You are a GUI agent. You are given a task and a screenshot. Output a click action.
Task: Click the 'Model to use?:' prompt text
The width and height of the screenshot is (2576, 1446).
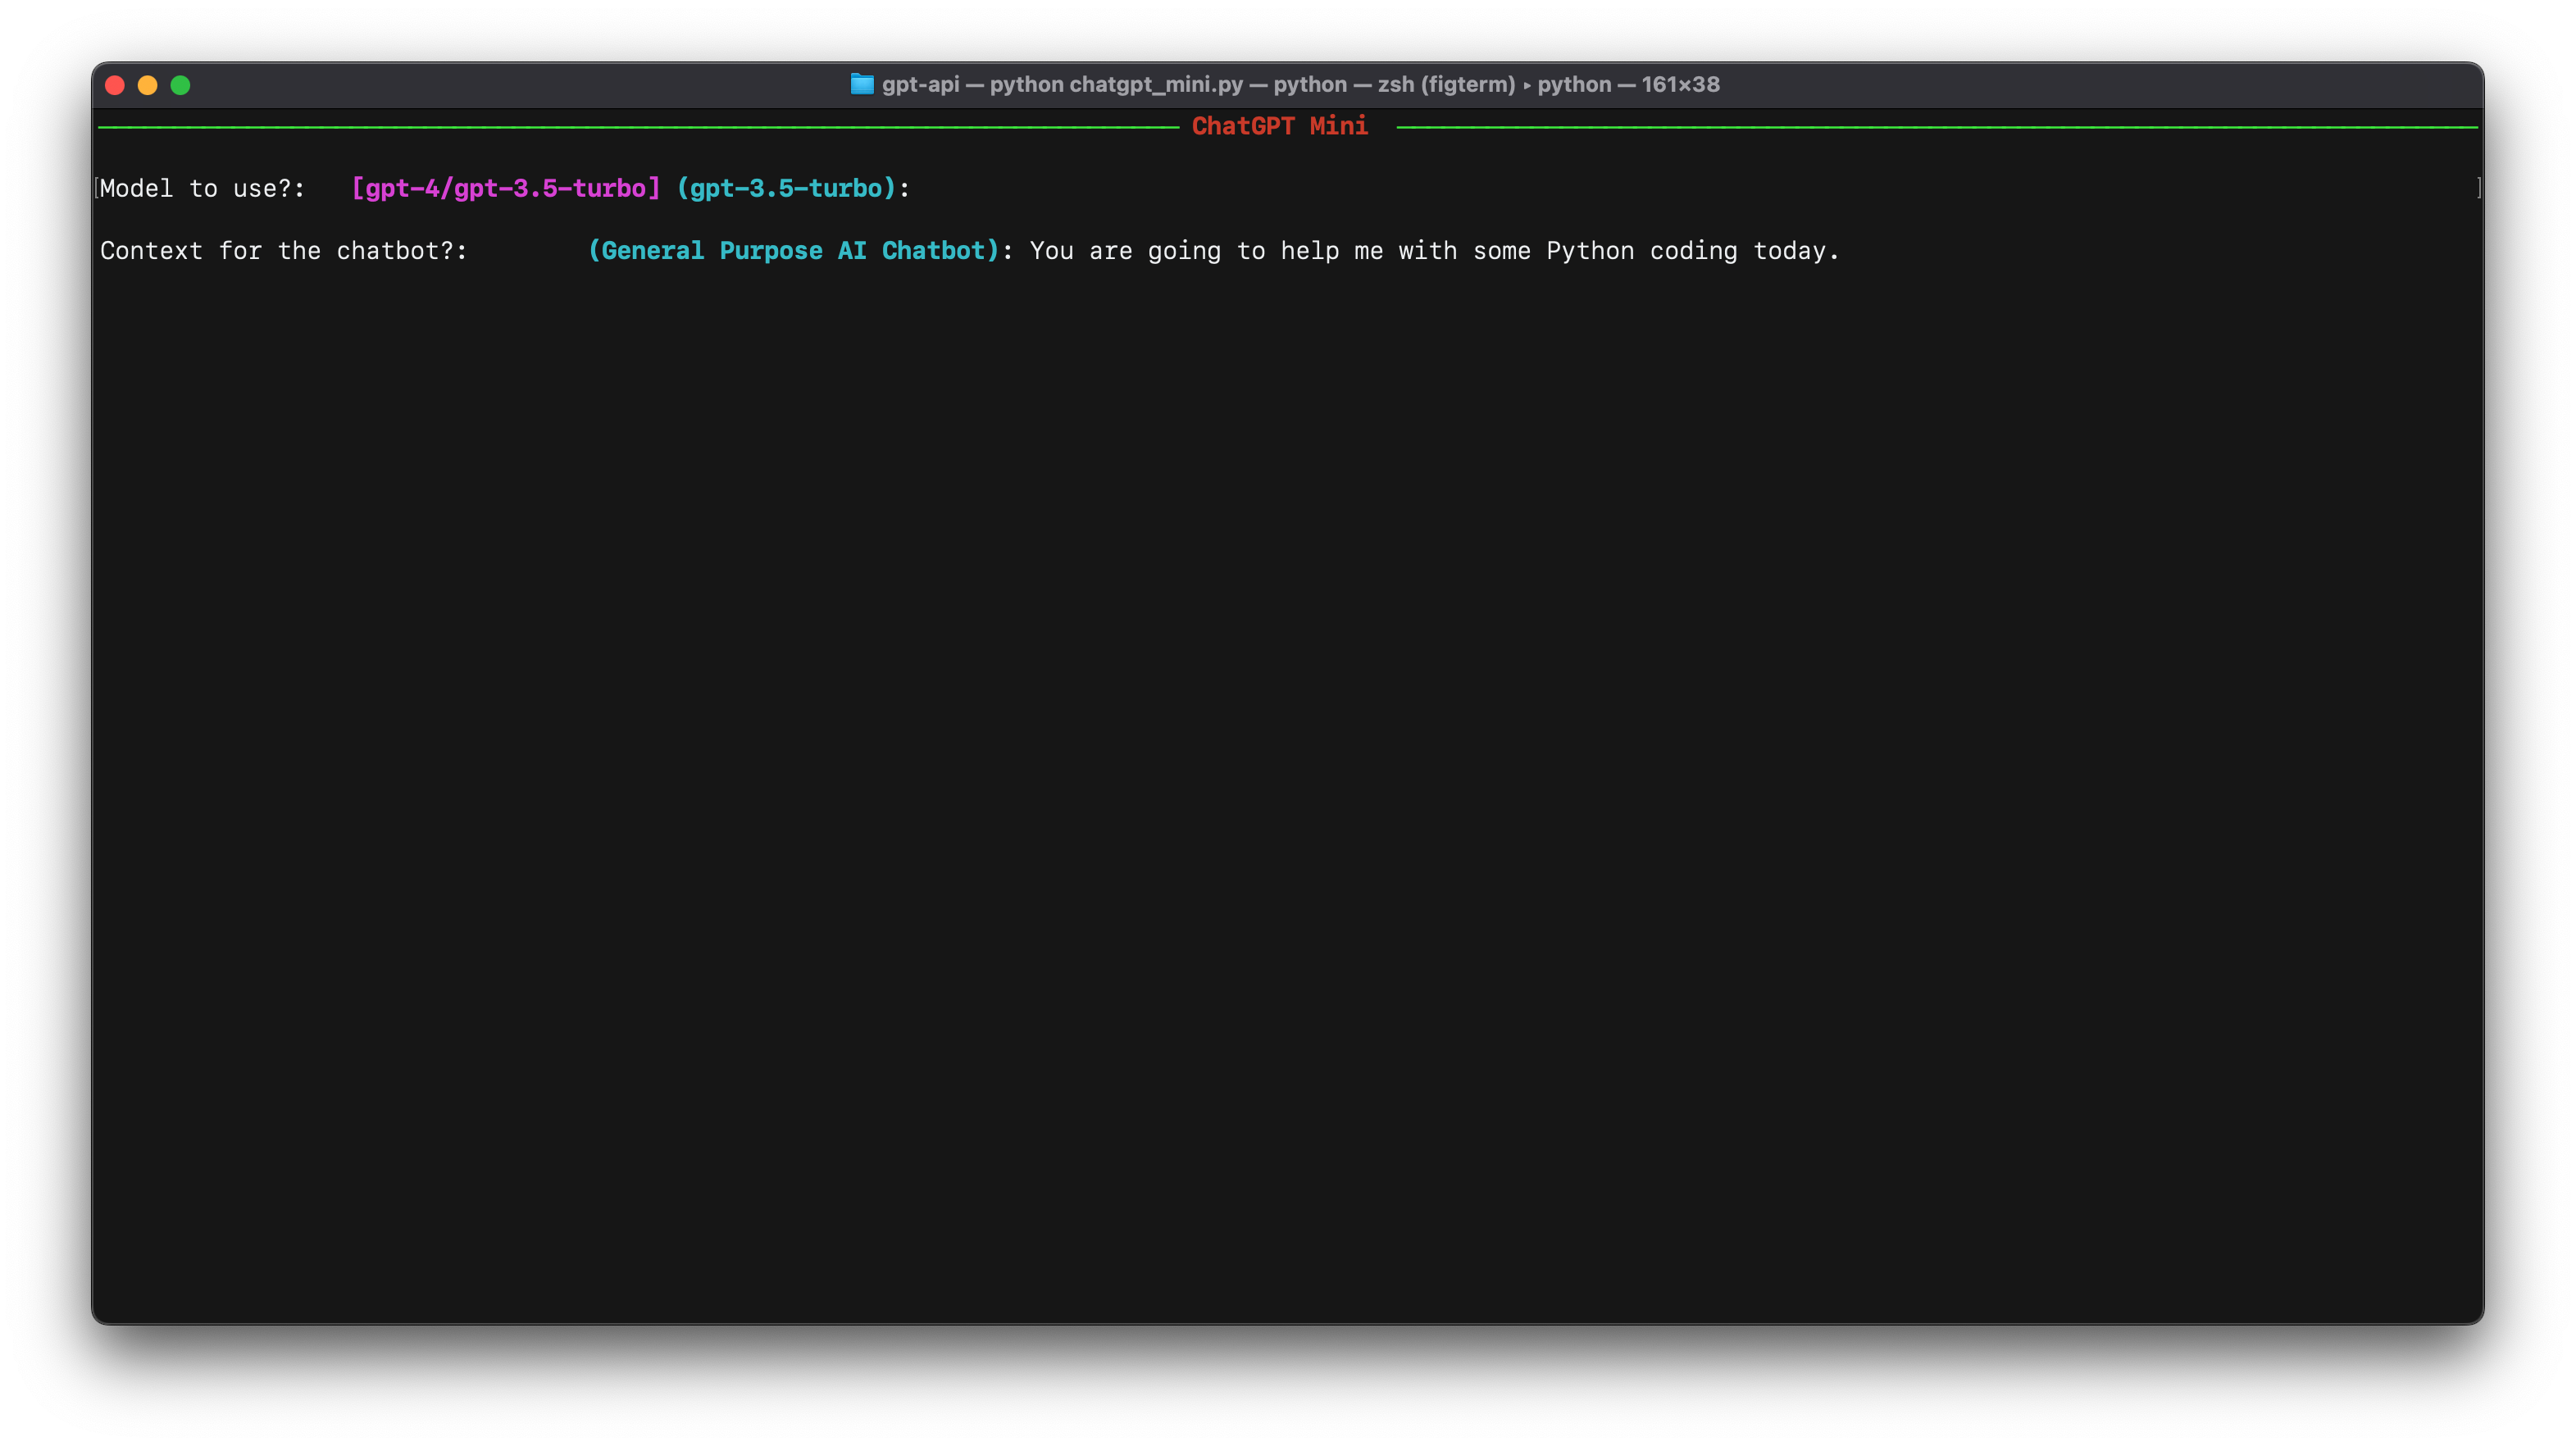coord(203,188)
